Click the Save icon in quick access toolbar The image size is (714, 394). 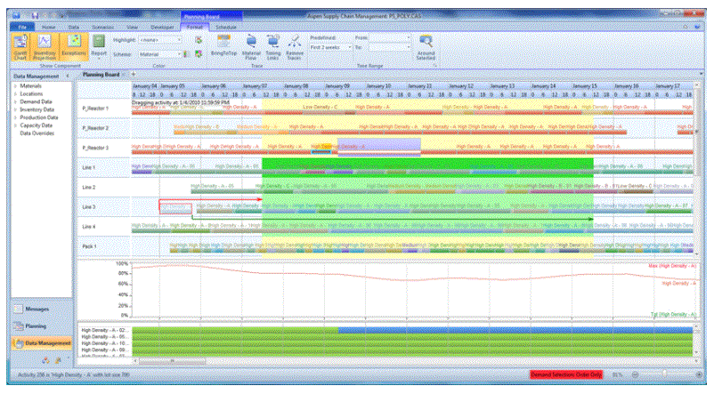click(35, 16)
